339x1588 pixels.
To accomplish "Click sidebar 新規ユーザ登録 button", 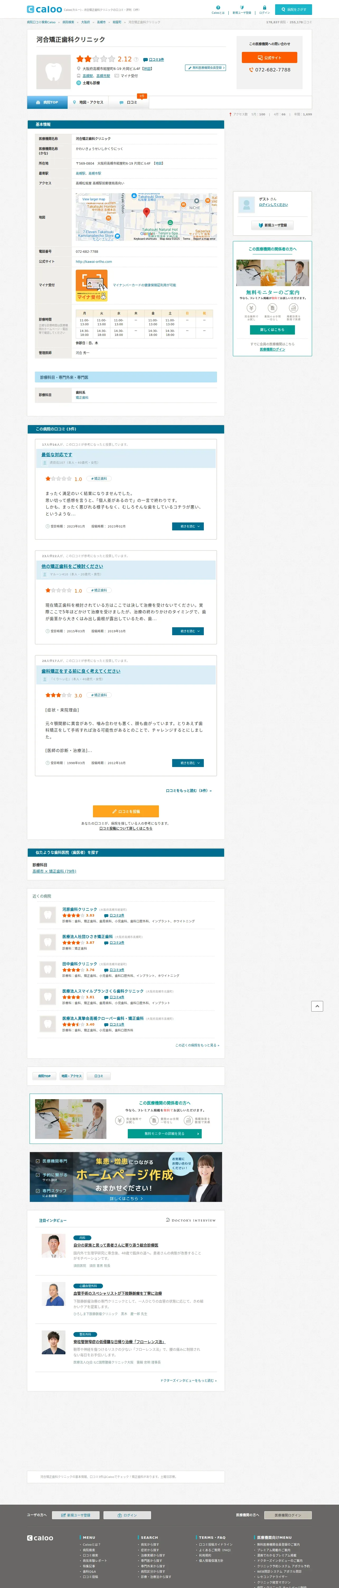I will [272, 225].
